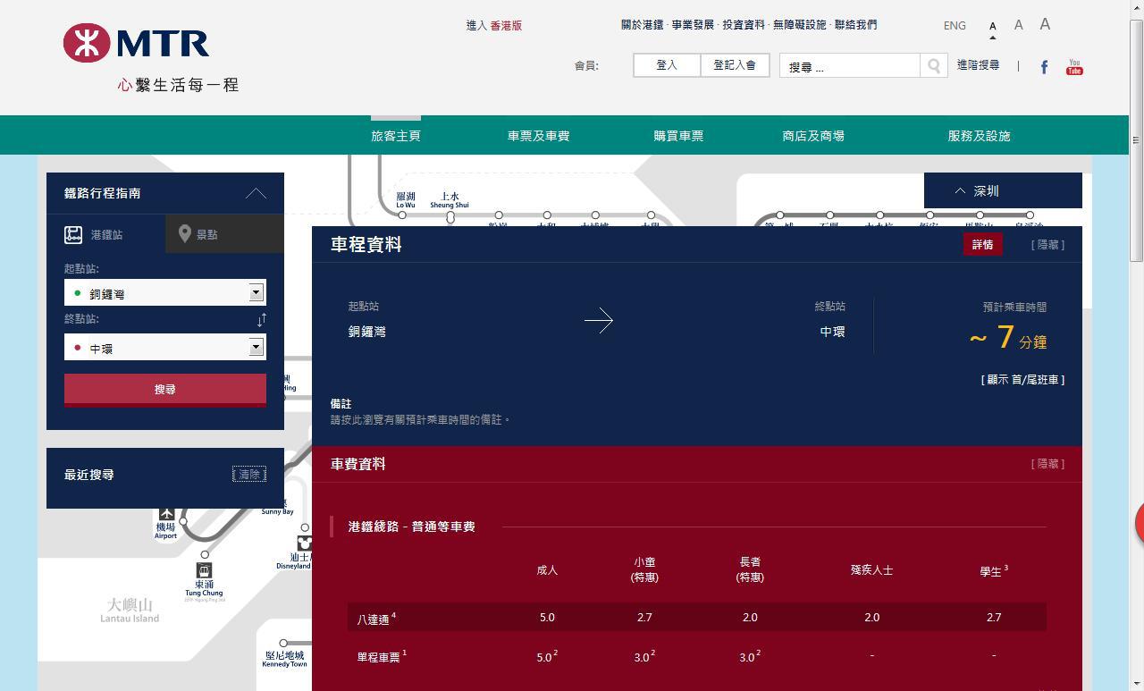Click the 登記入會 button
The height and width of the screenshot is (691, 1144).
tap(735, 65)
